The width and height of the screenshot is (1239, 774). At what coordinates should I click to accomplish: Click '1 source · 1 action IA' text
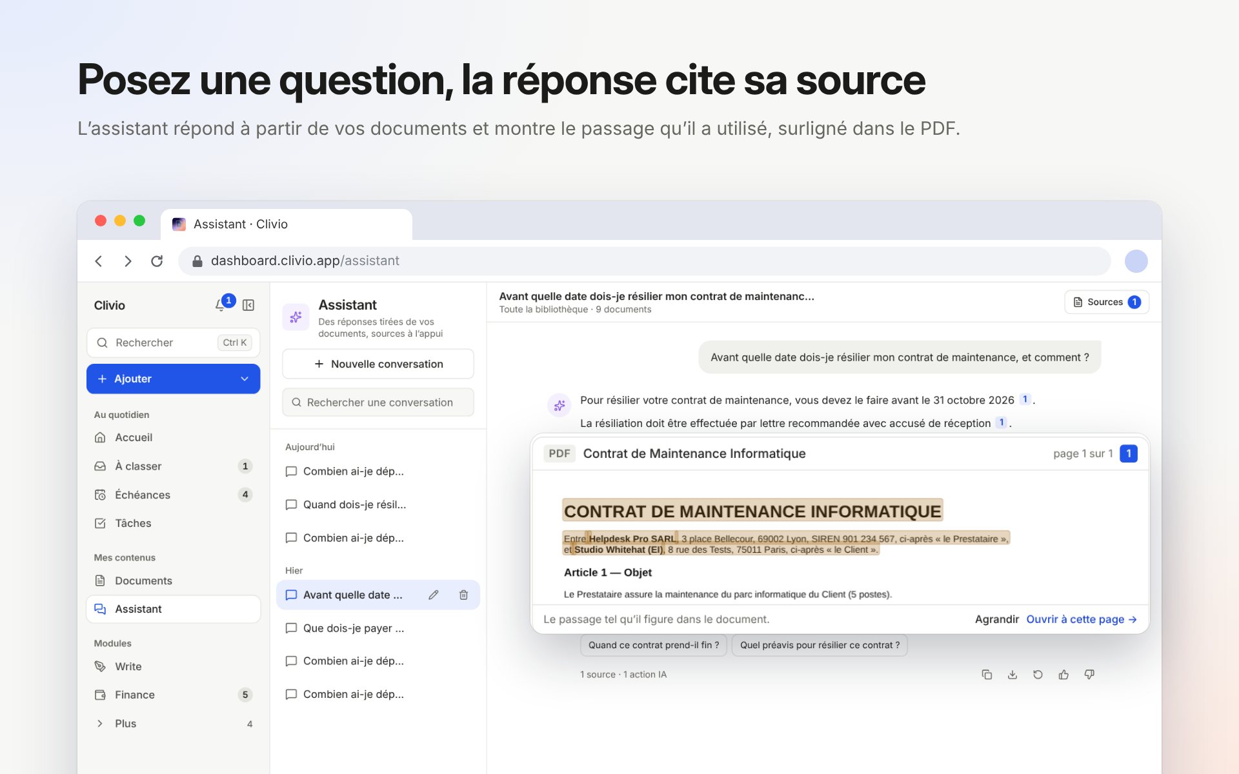(x=623, y=675)
